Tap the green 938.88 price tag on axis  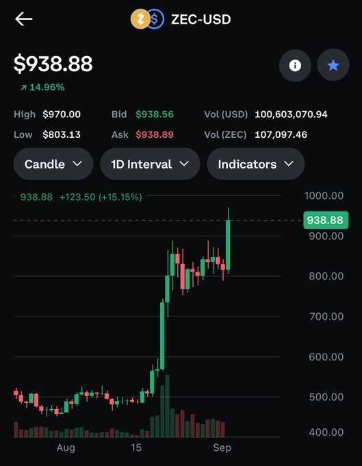click(x=326, y=220)
